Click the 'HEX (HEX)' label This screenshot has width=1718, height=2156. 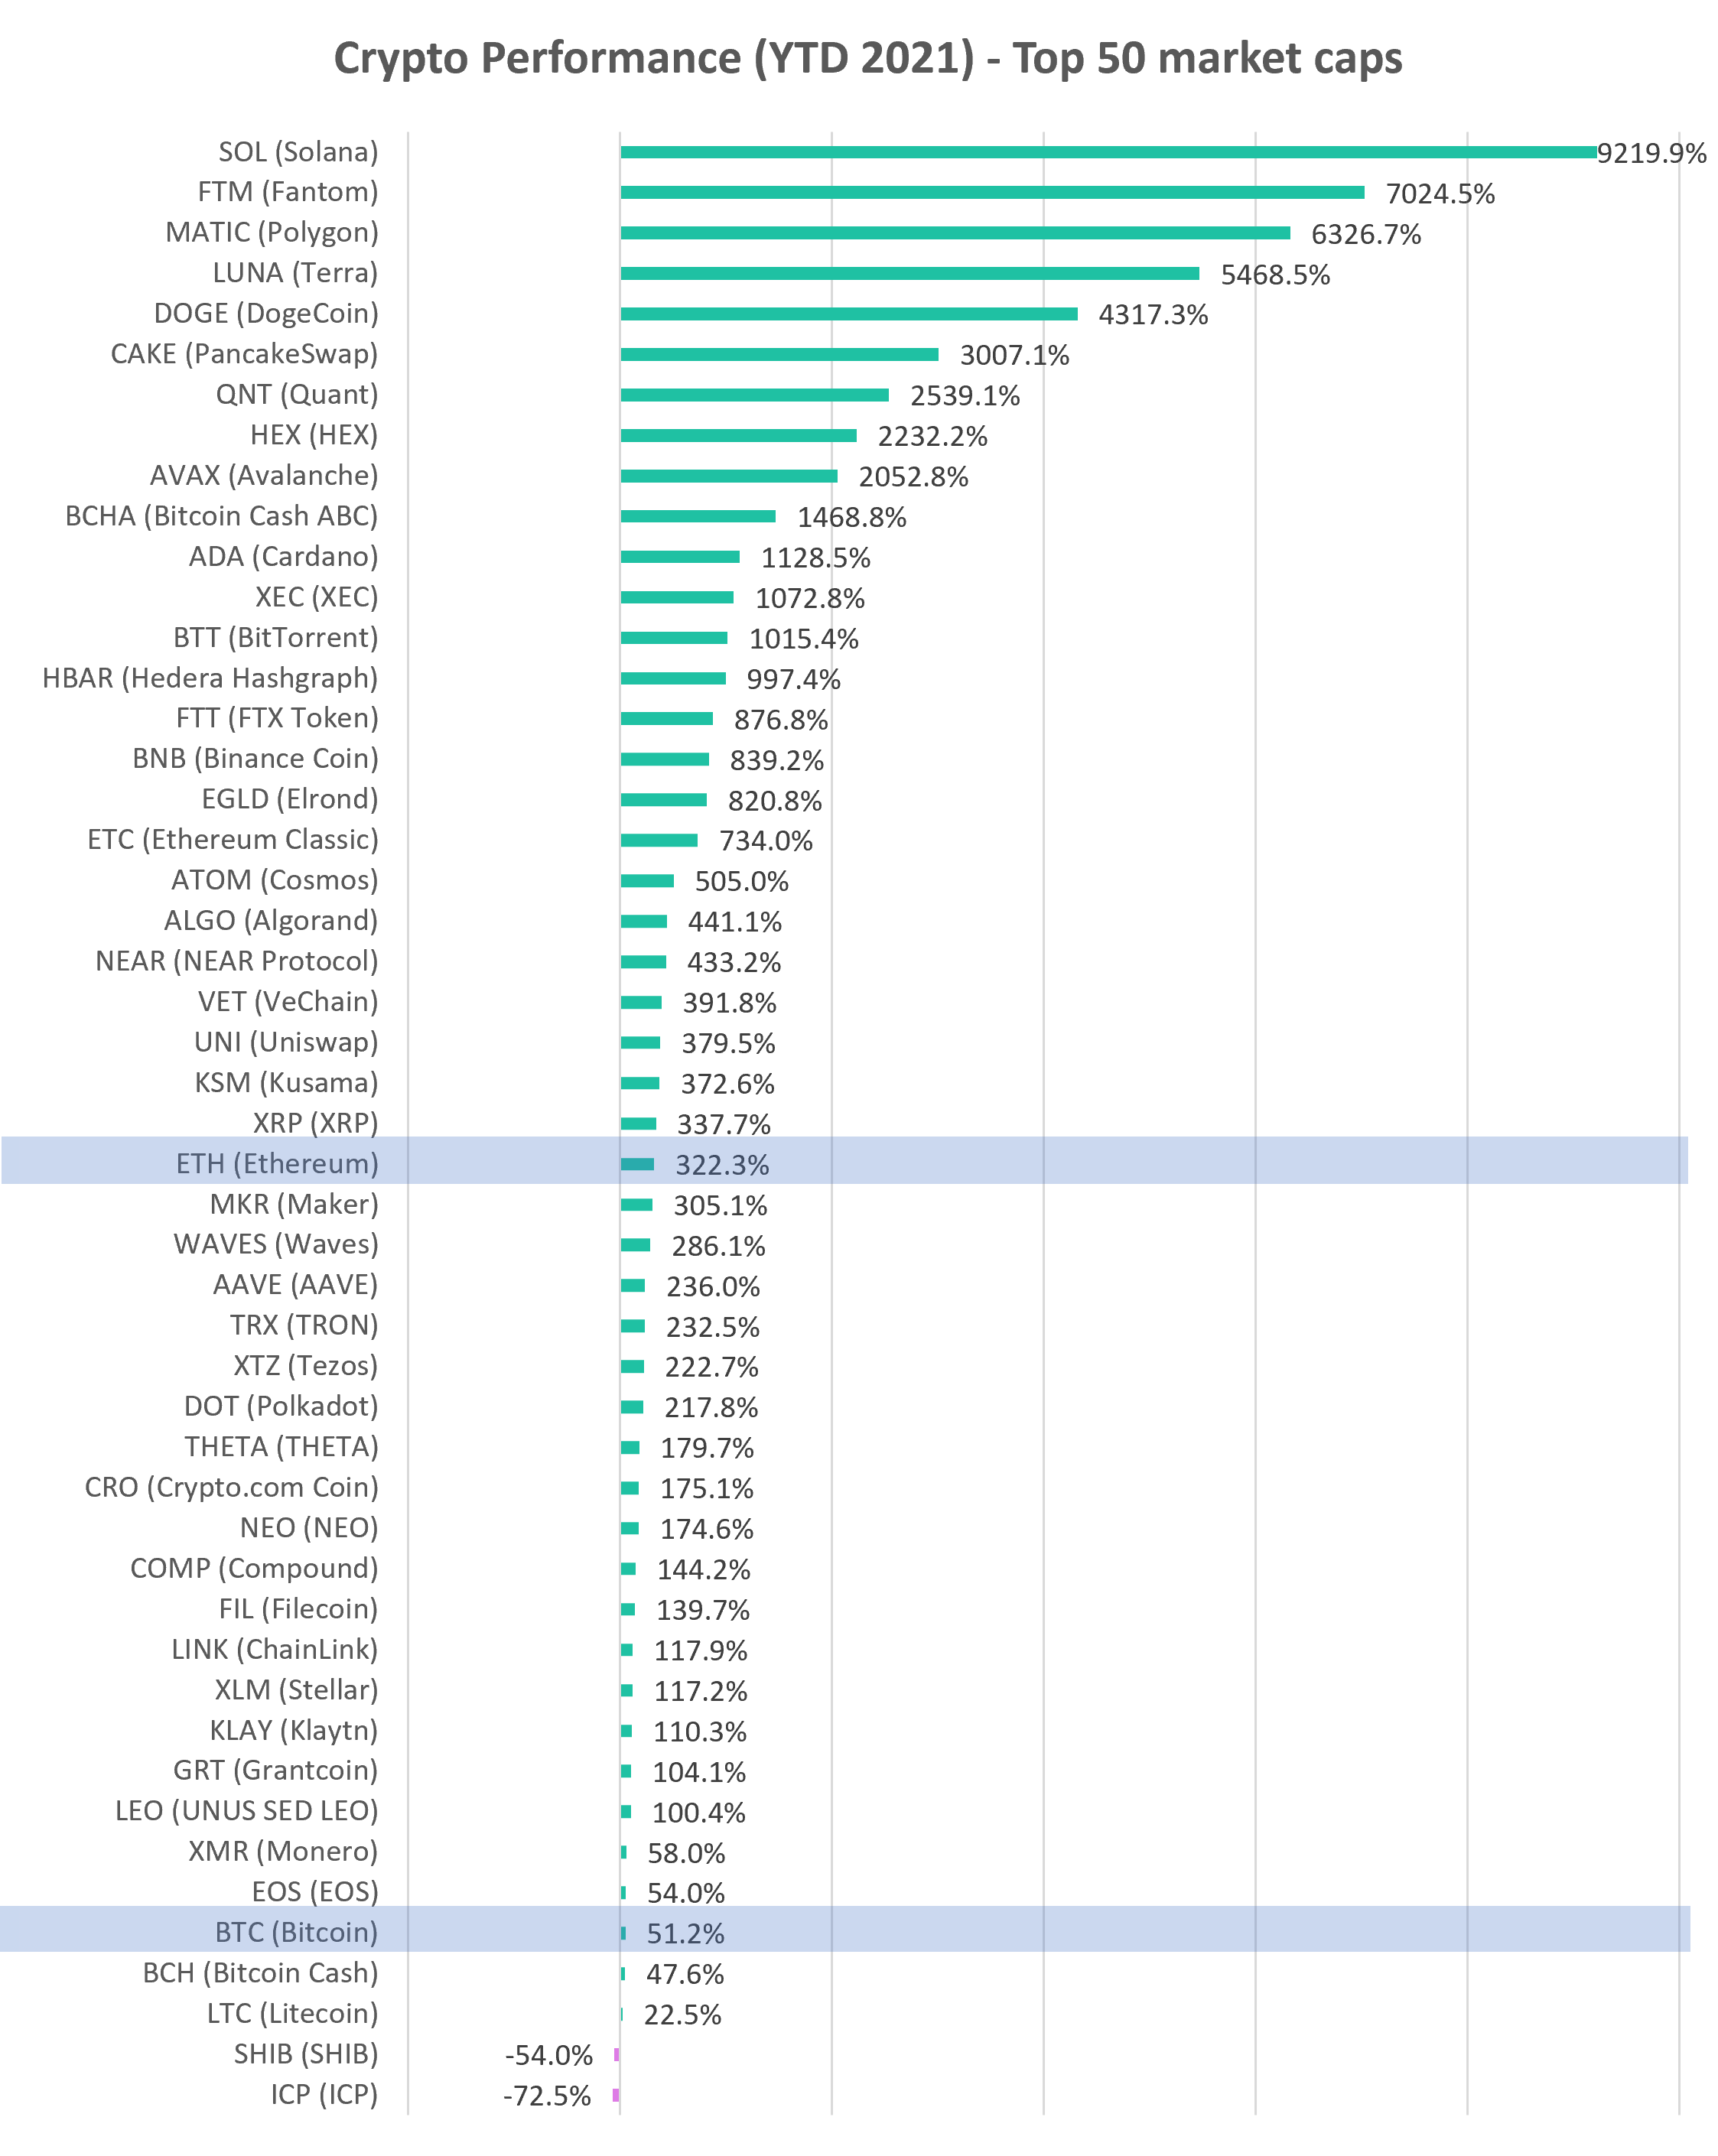click(314, 435)
